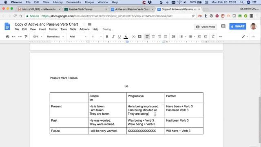
Task: Click the browser Home icon
Action: (21, 16)
